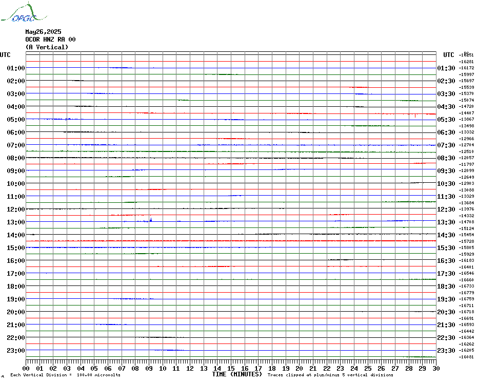Click the 04:30 right-side time label

(x=446, y=107)
